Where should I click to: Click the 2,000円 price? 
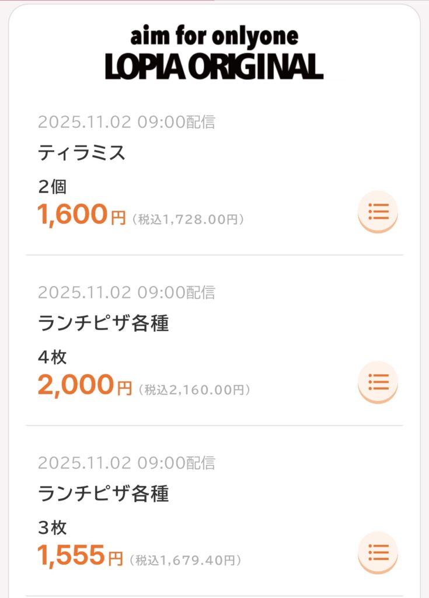[85, 386]
